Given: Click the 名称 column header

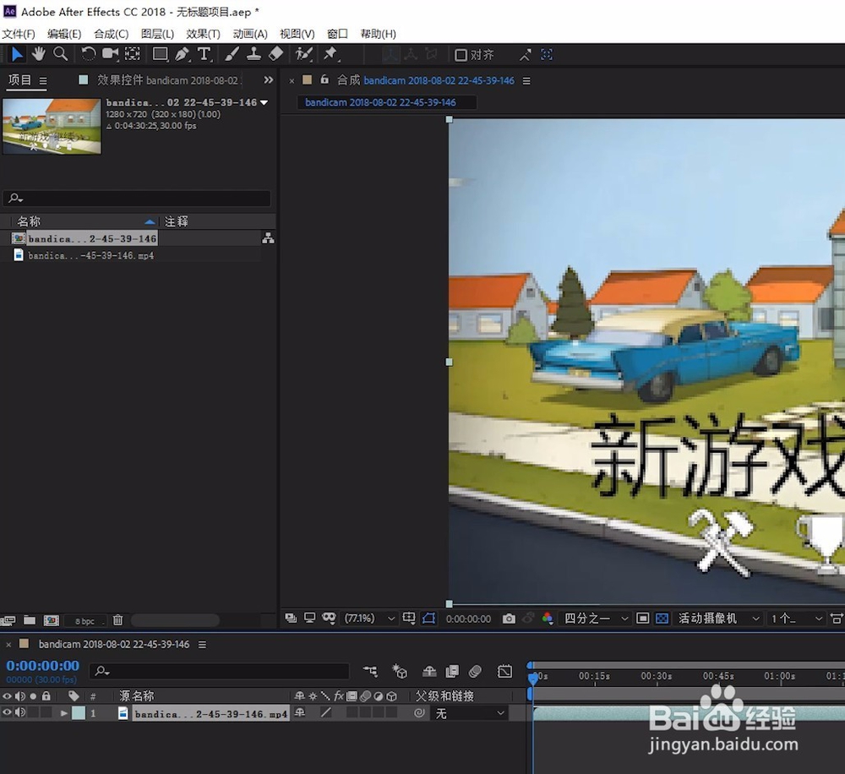Looking at the screenshot, I should point(29,221).
